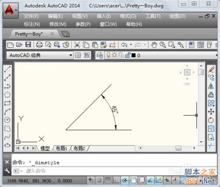Expand the layer 0 dropdown list
220x187 pixels.
[x=217, y=55]
